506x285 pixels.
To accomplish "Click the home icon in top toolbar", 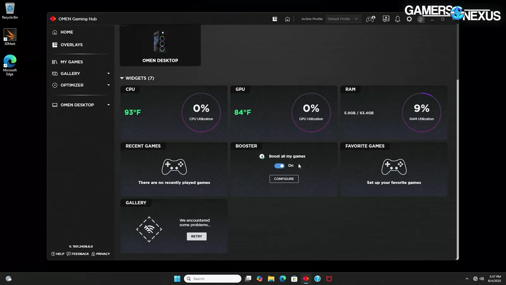I will 287,19.
